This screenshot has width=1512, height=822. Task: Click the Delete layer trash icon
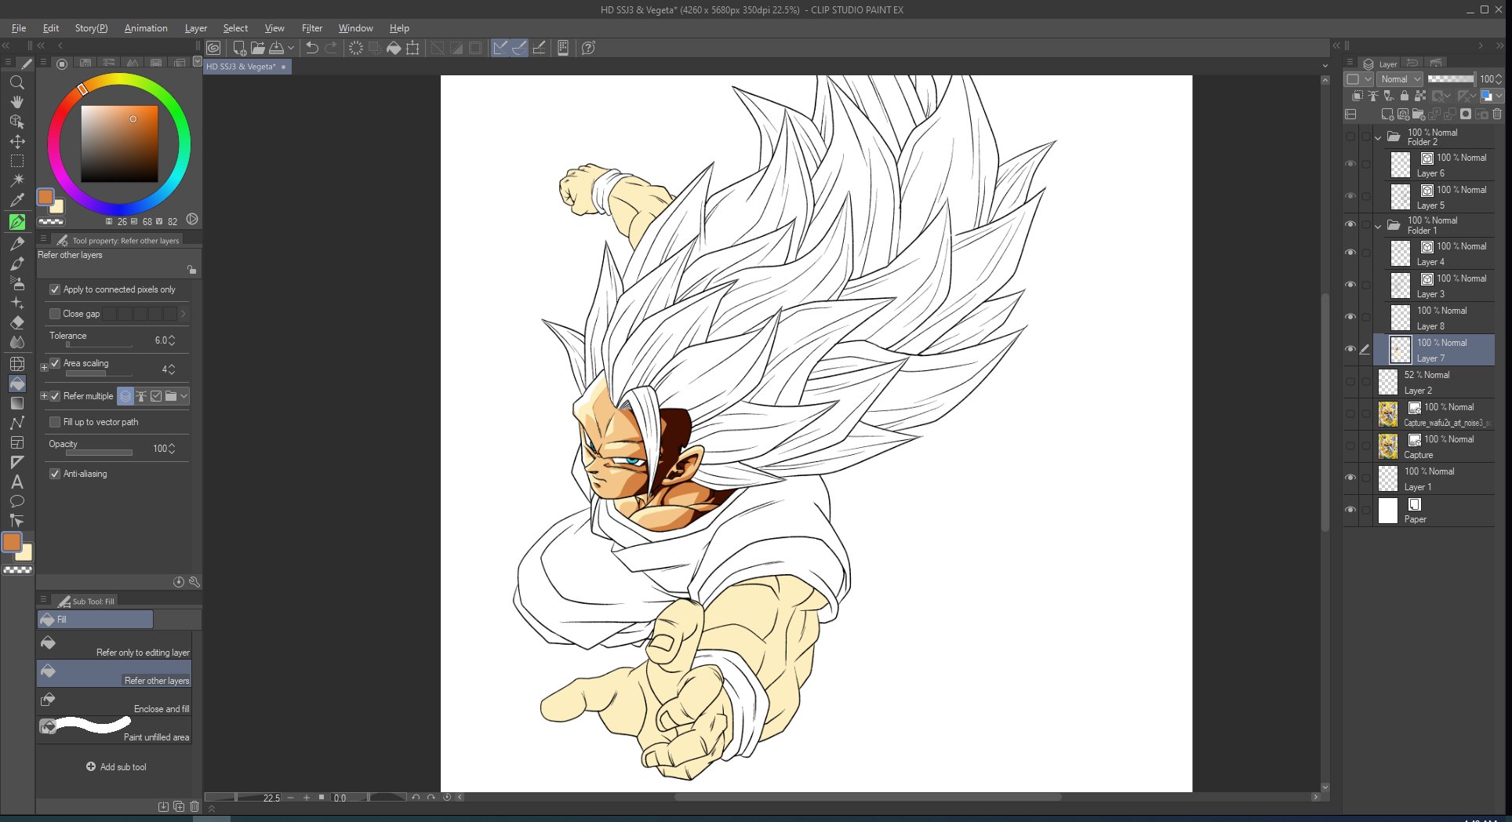pos(1497,115)
